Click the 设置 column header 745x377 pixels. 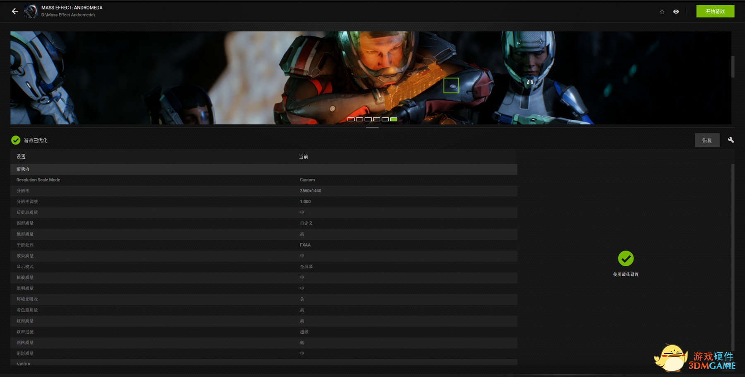[21, 156]
